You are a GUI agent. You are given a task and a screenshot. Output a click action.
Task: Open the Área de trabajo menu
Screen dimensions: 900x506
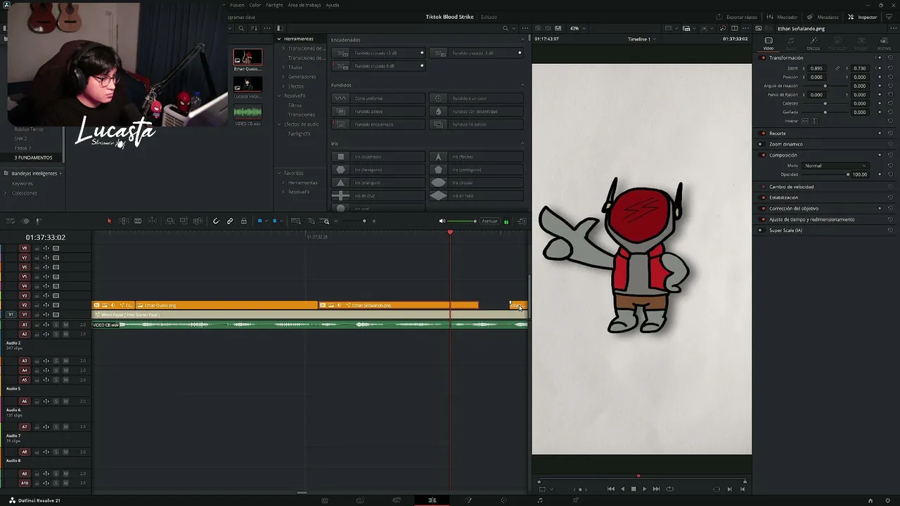click(x=304, y=5)
